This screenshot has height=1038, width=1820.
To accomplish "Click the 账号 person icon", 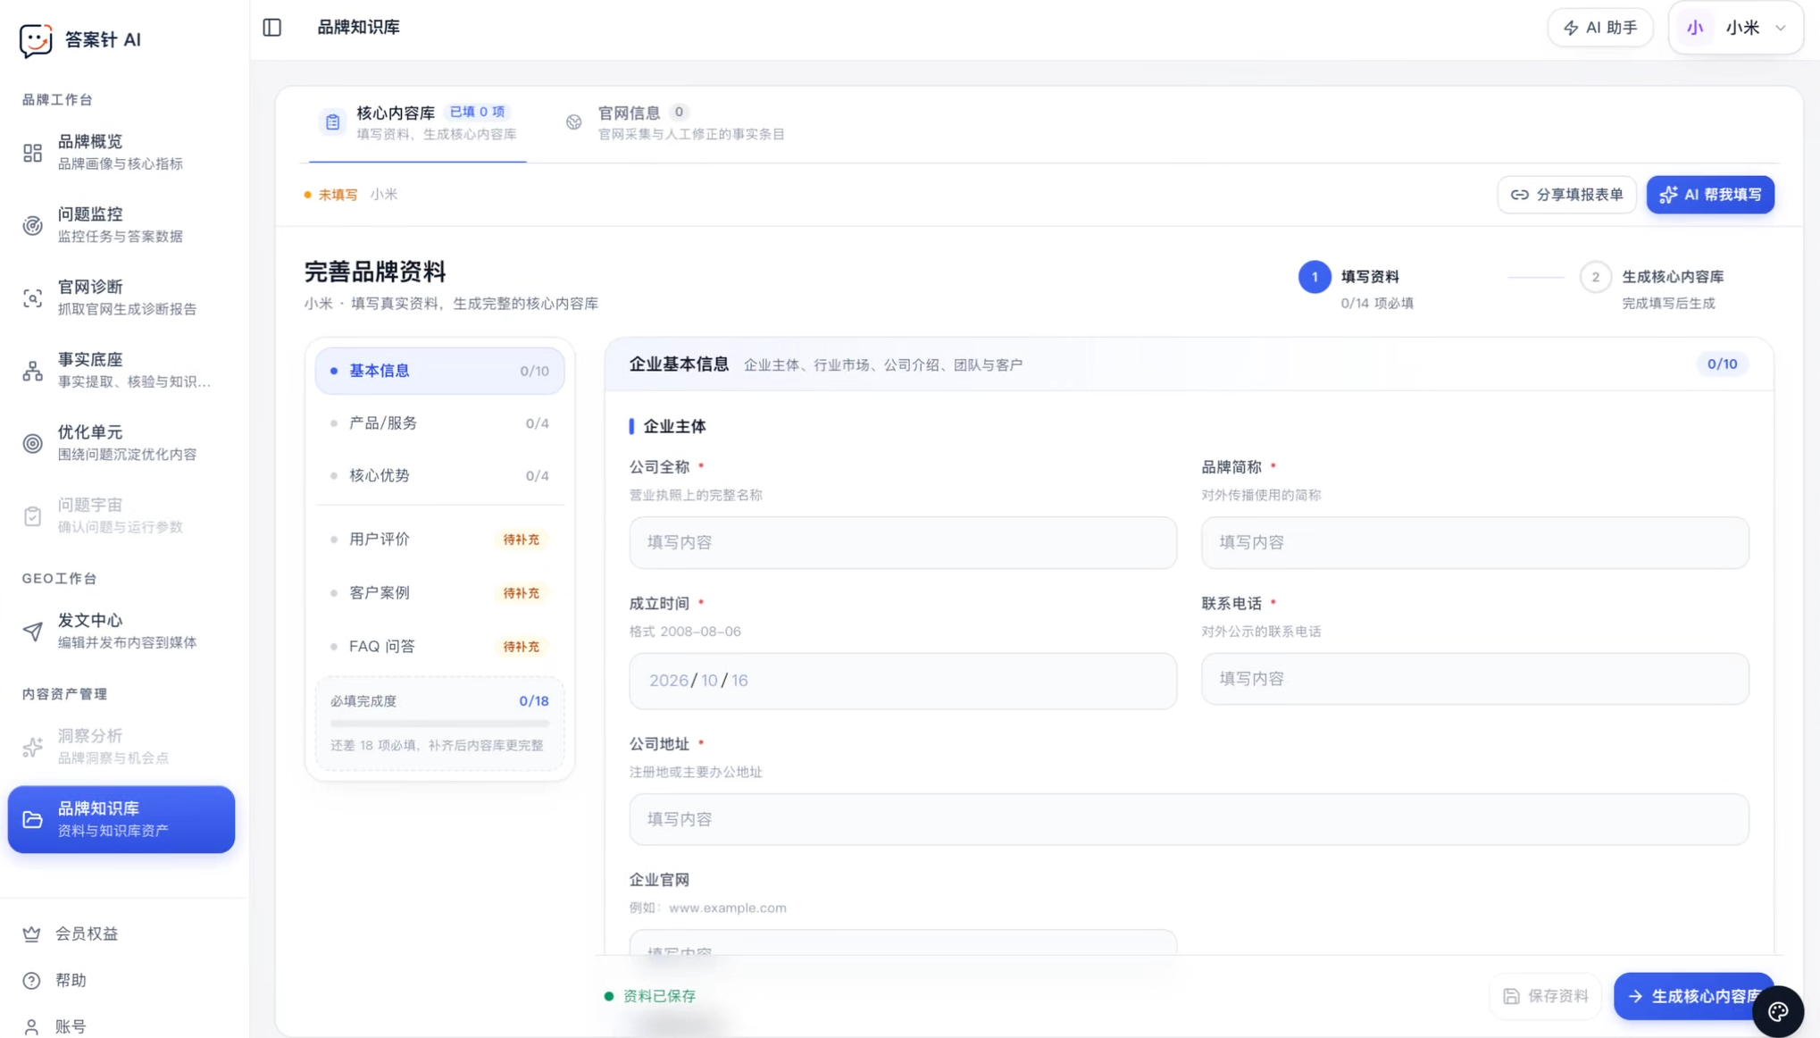I will pos(32,1026).
